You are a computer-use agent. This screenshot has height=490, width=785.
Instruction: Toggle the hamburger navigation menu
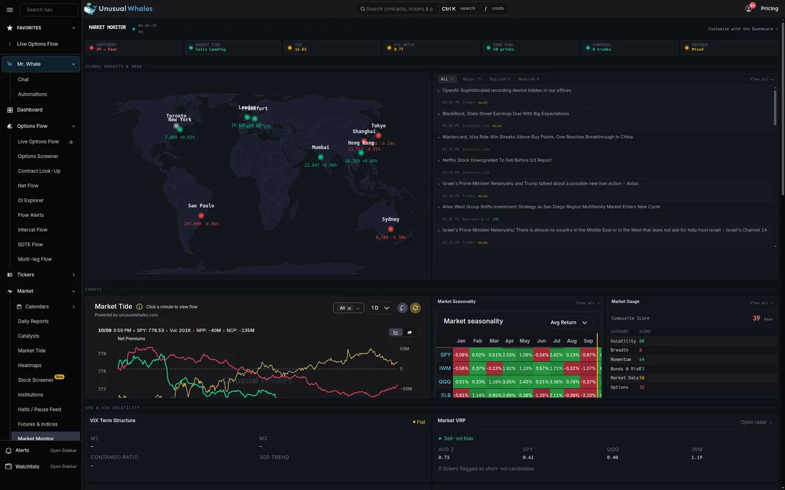pyautogui.click(x=10, y=9)
